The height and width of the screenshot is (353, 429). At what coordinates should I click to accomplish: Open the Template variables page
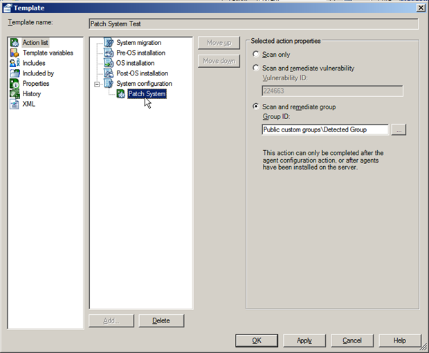48,53
